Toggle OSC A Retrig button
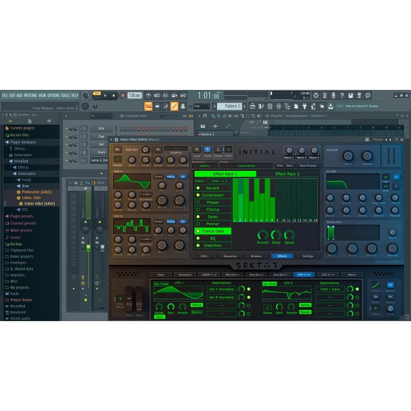Viewport: 411px width, 411px height. (171, 177)
